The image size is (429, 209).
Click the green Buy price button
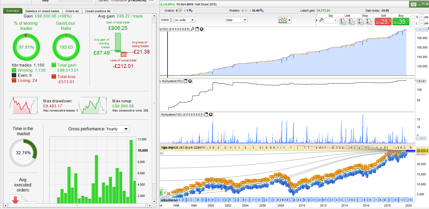coord(401,22)
